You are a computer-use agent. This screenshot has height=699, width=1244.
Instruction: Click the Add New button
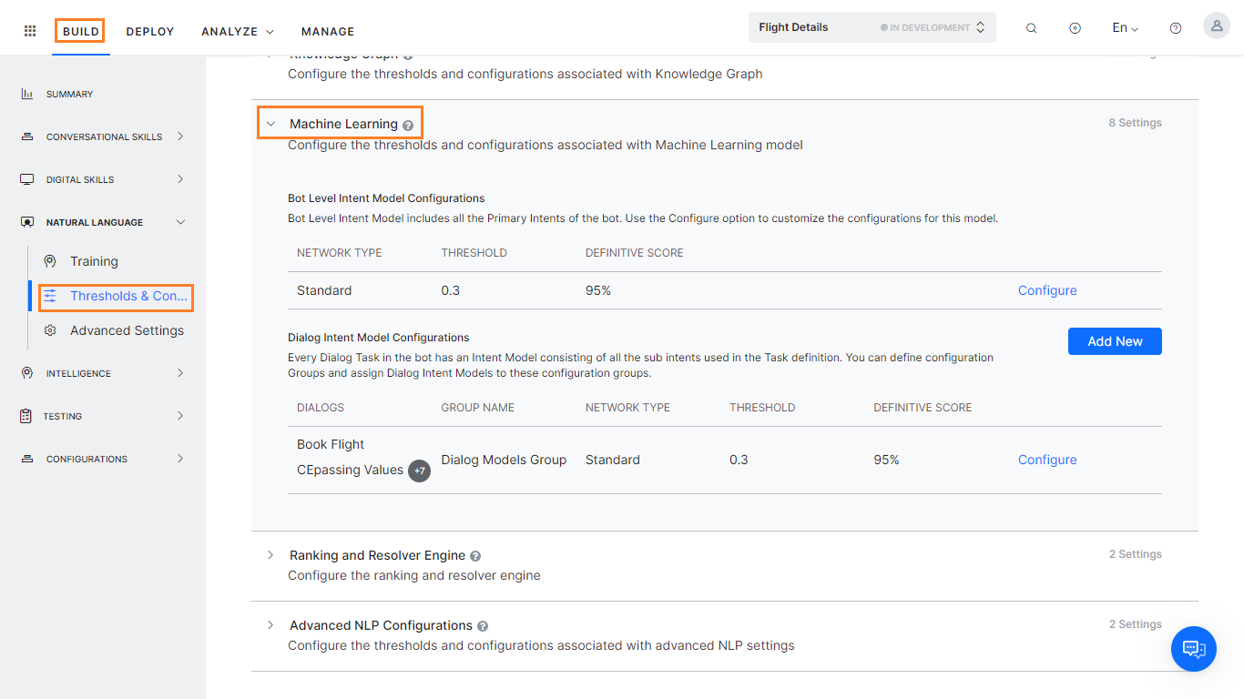coord(1115,341)
